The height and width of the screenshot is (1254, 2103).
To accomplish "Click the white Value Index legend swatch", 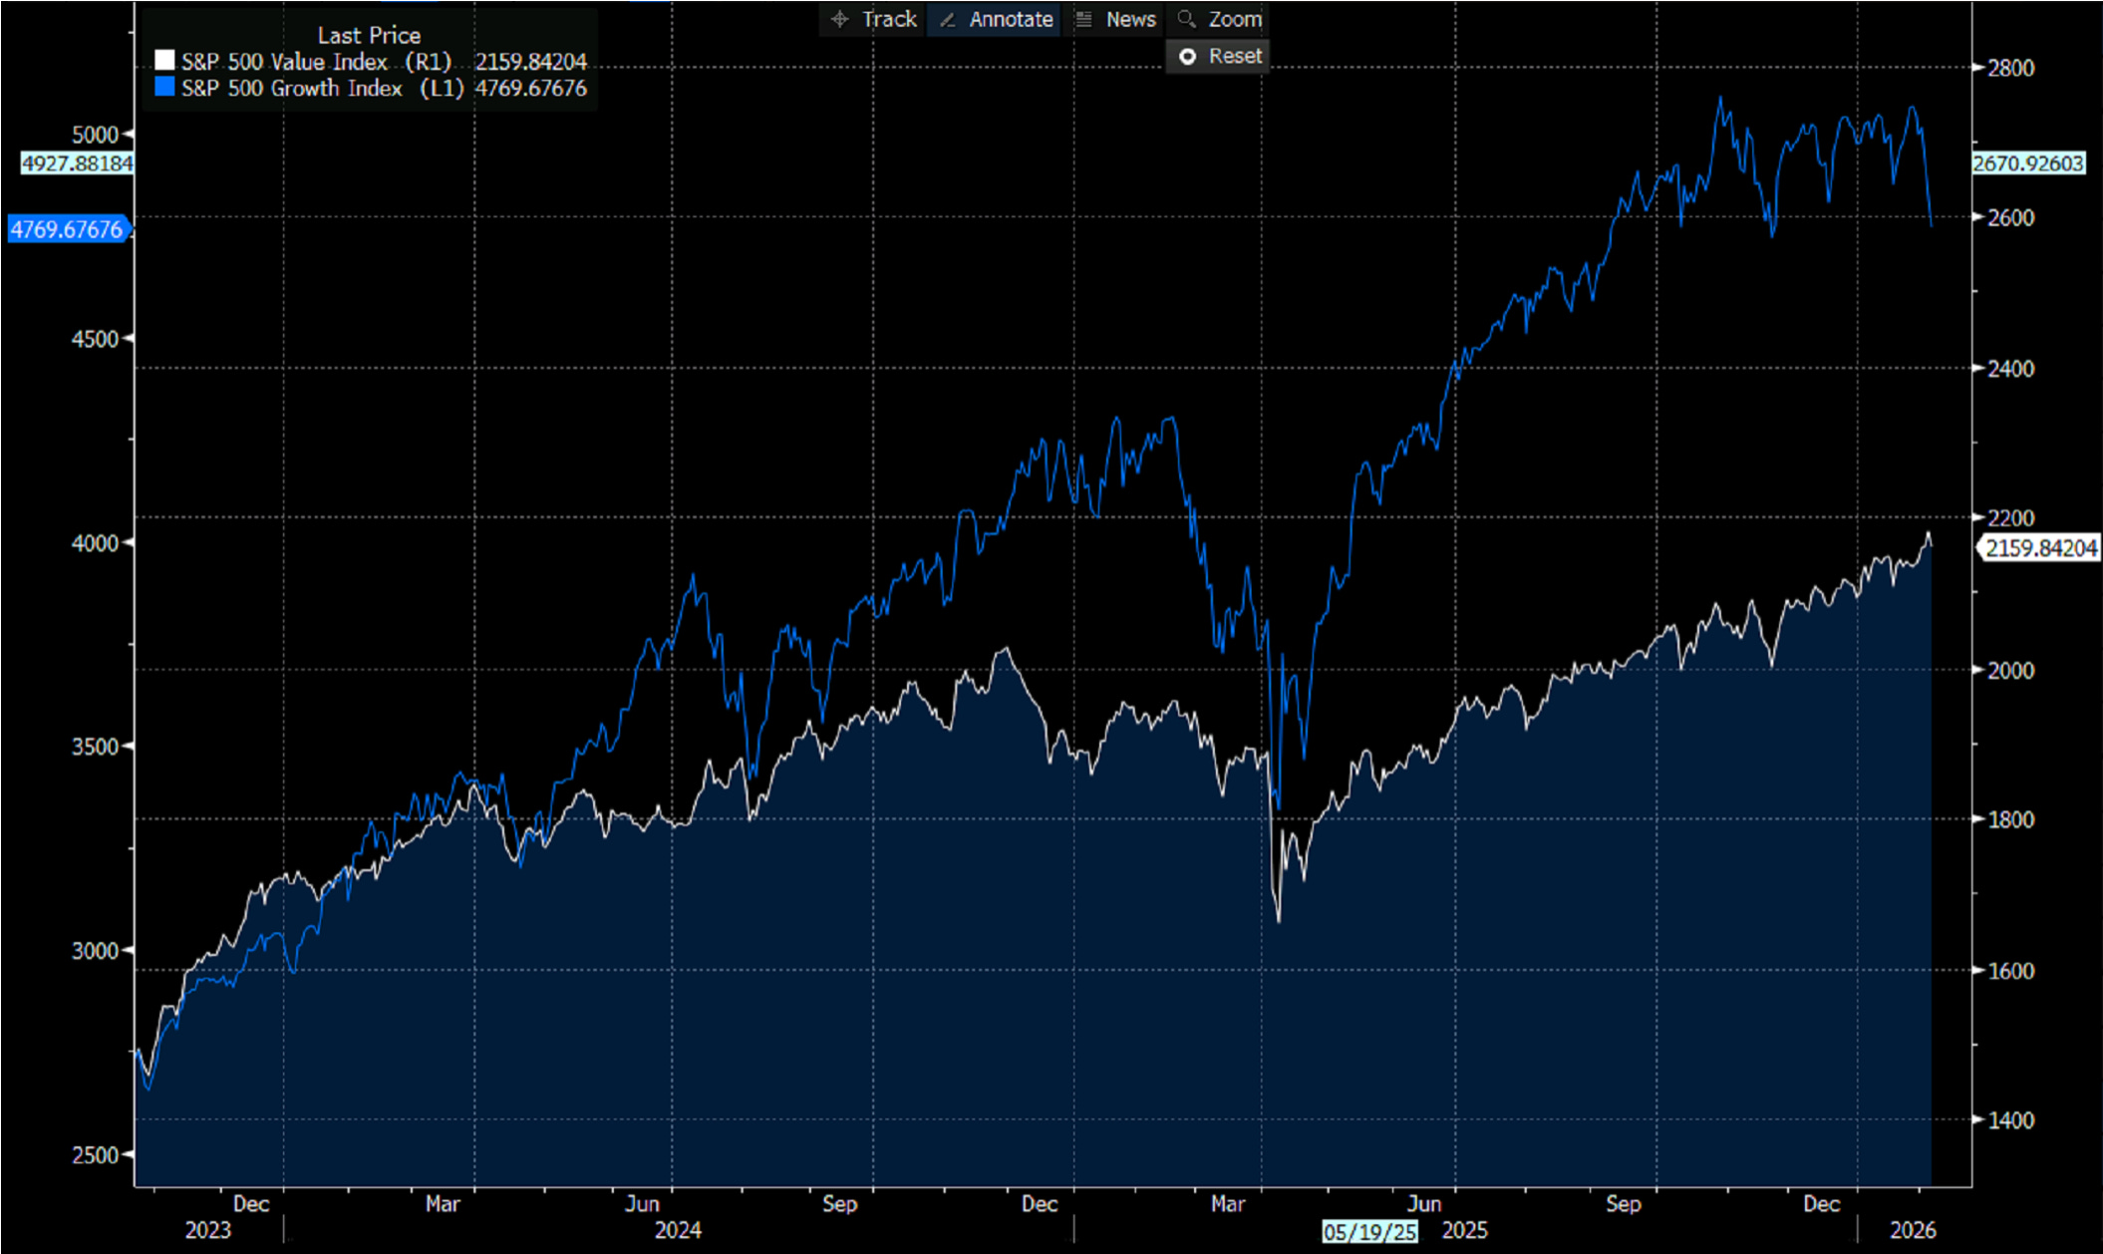I will point(165,61).
